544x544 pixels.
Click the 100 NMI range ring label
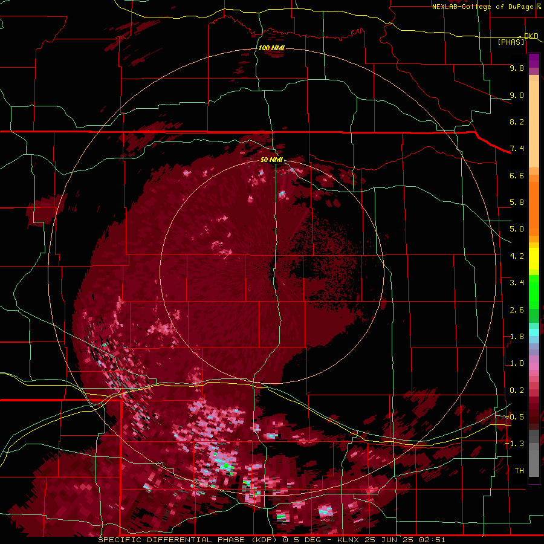click(271, 48)
